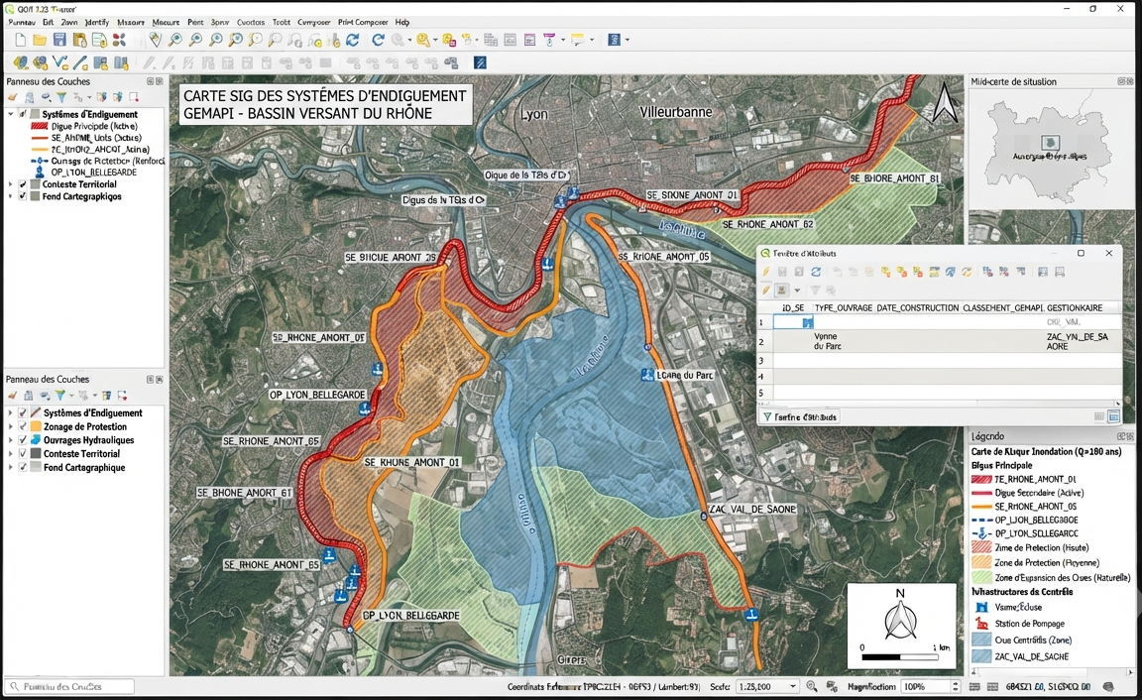Click the CLASSEMENT_GEMAPI column header
This screenshot has height=700, width=1142.
coord(1003,308)
